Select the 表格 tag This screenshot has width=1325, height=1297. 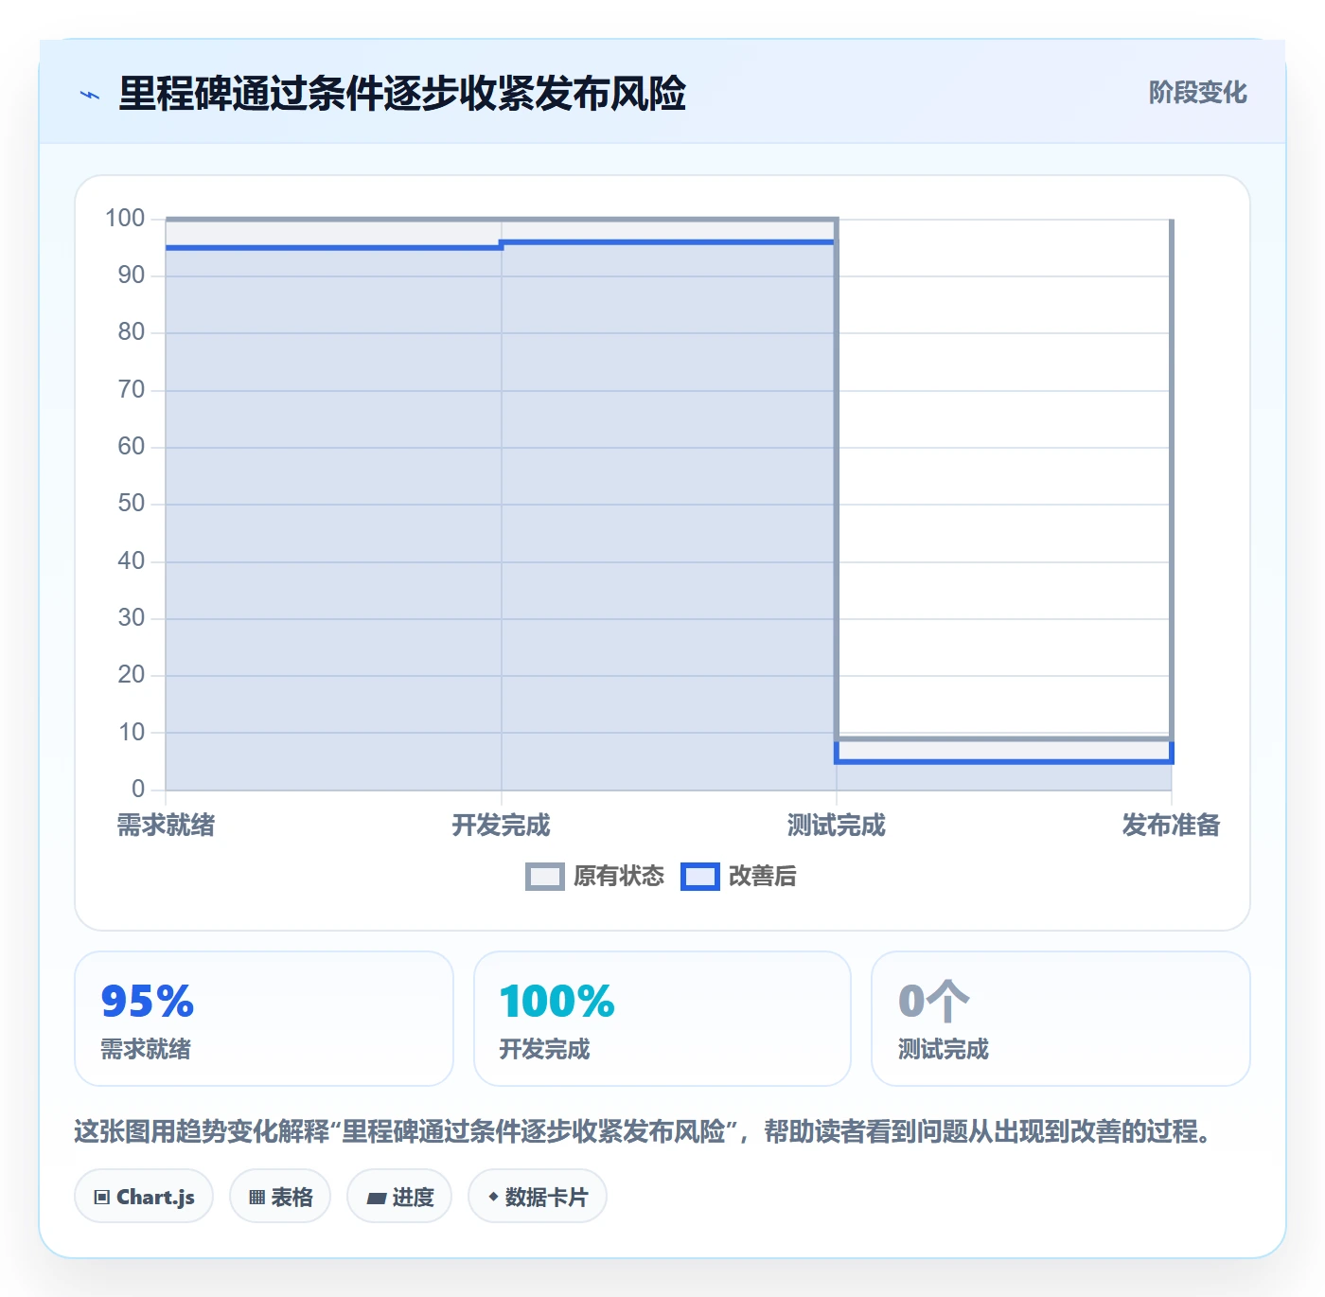tap(280, 1197)
